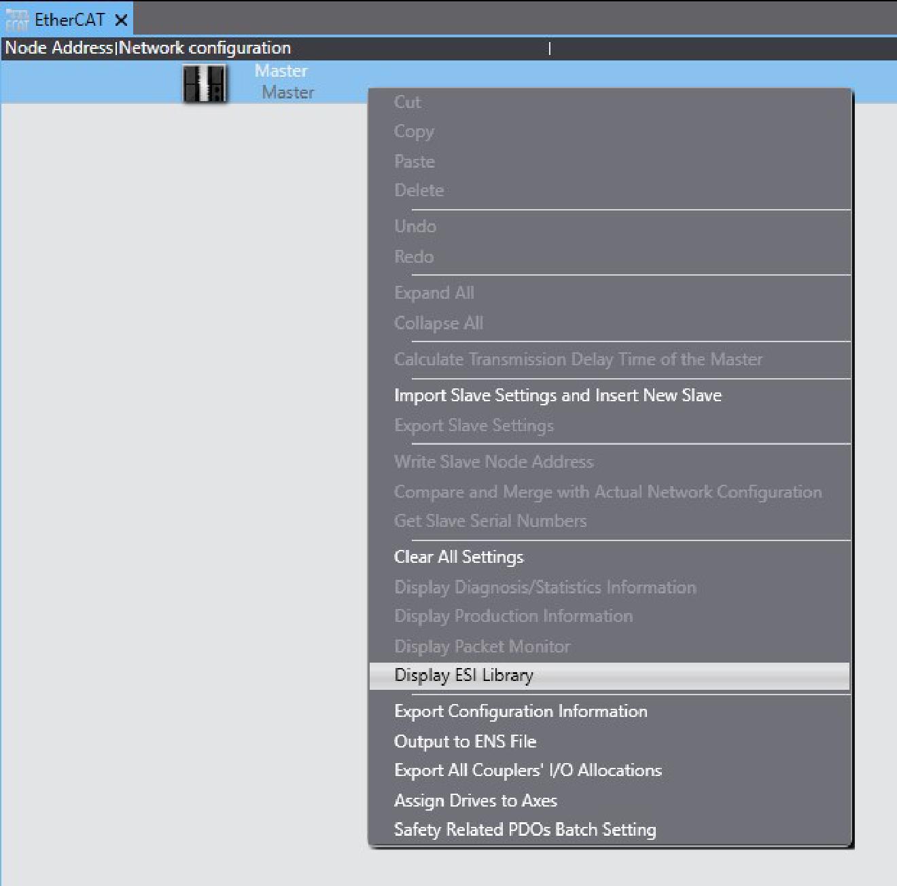897x886 pixels.
Task: Close the EtherCAT tab
Action: [x=120, y=20]
